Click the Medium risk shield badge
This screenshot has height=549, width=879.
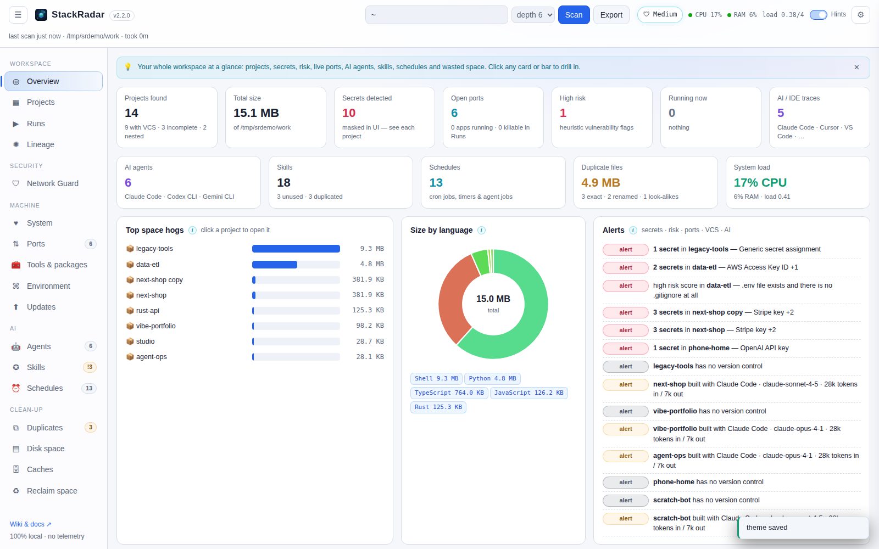pyautogui.click(x=660, y=14)
